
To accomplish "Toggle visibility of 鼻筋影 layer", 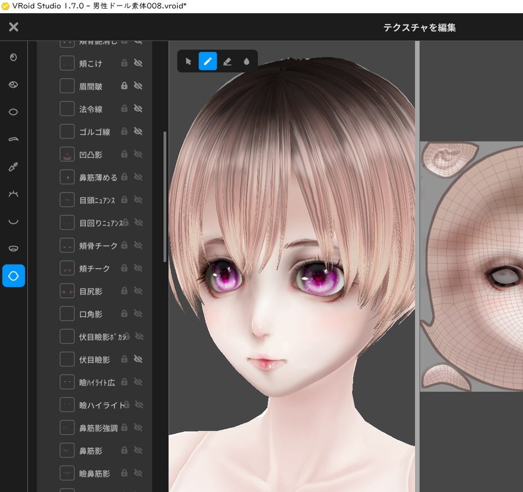I will pyautogui.click(x=138, y=450).
